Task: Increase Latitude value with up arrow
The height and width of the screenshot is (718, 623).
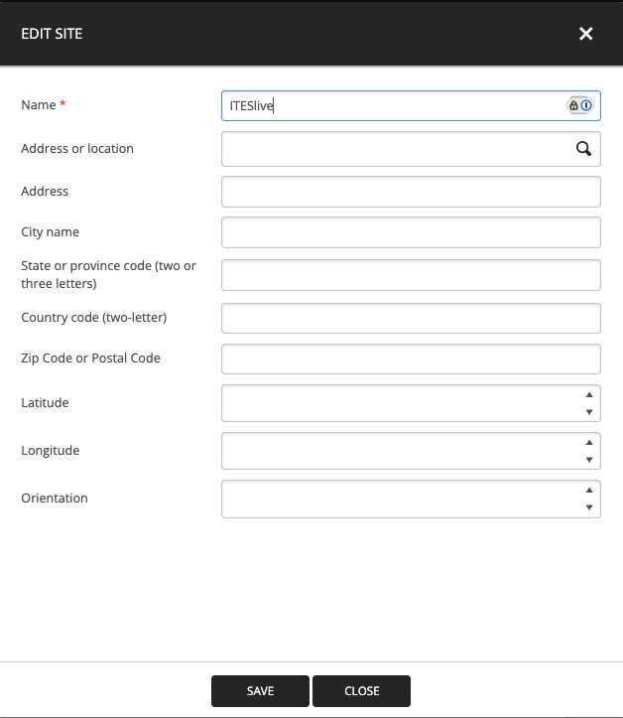Action: click(x=589, y=394)
